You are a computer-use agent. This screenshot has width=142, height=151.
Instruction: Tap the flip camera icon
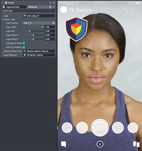pyautogui.click(x=136, y=10)
